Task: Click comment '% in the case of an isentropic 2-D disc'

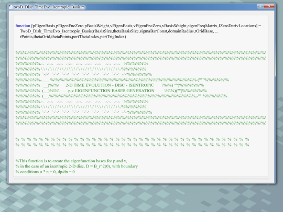Action: (x=77, y=166)
